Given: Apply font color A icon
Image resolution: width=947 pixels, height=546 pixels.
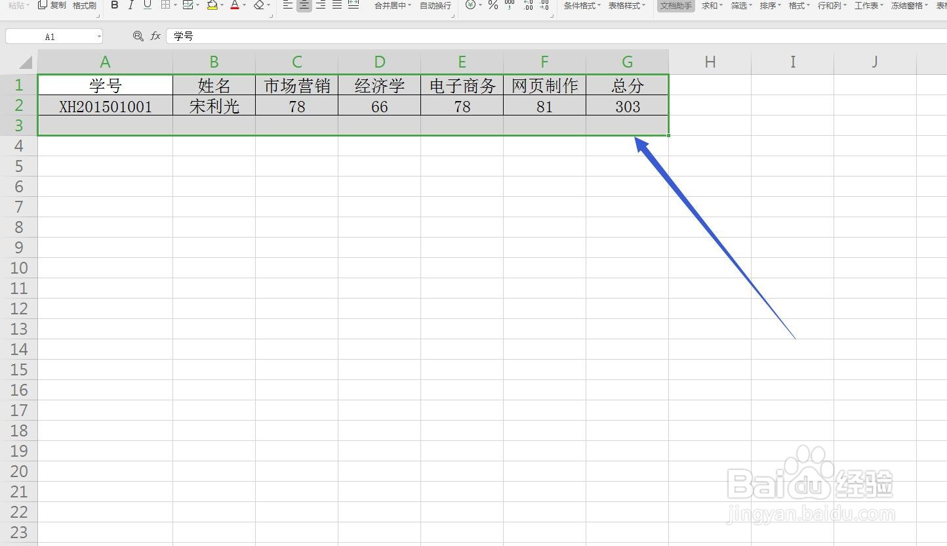Looking at the screenshot, I should 234,5.
